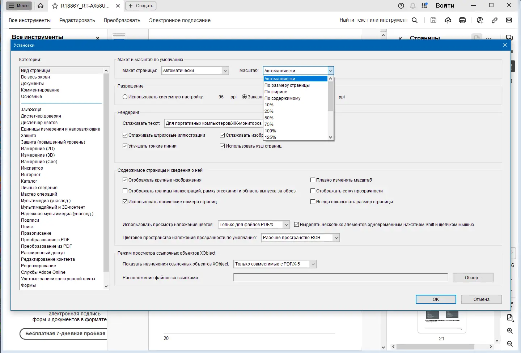Click the Создать new tab button
The height and width of the screenshot is (353, 521).
[141, 6]
